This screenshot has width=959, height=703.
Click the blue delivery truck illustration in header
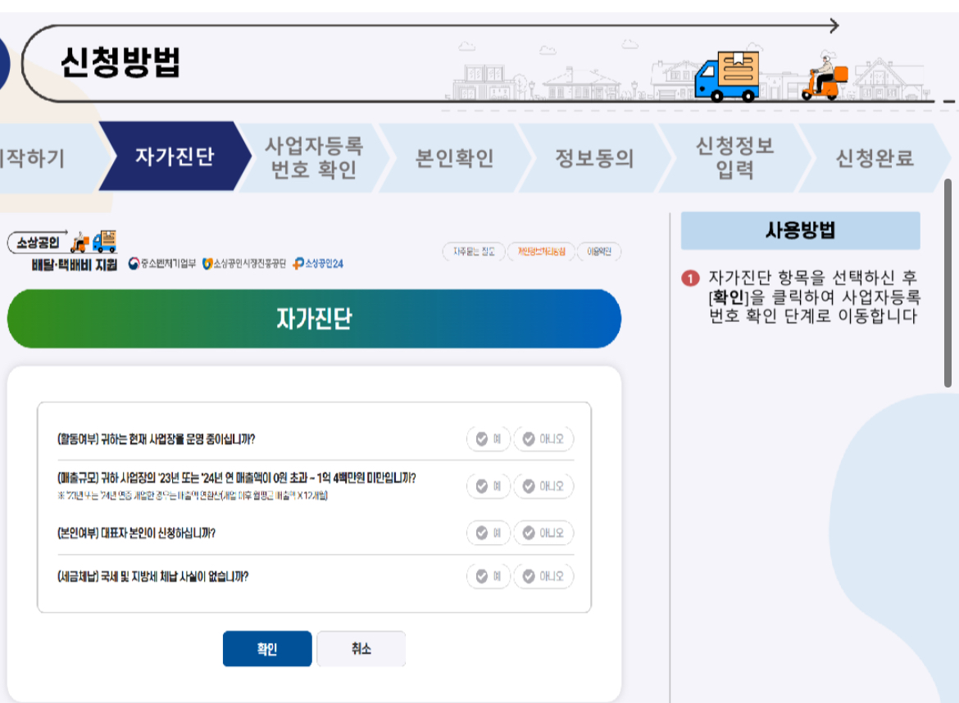pos(726,76)
